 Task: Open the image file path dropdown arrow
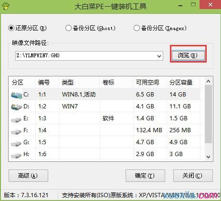pyautogui.click(x=159, y=56)
